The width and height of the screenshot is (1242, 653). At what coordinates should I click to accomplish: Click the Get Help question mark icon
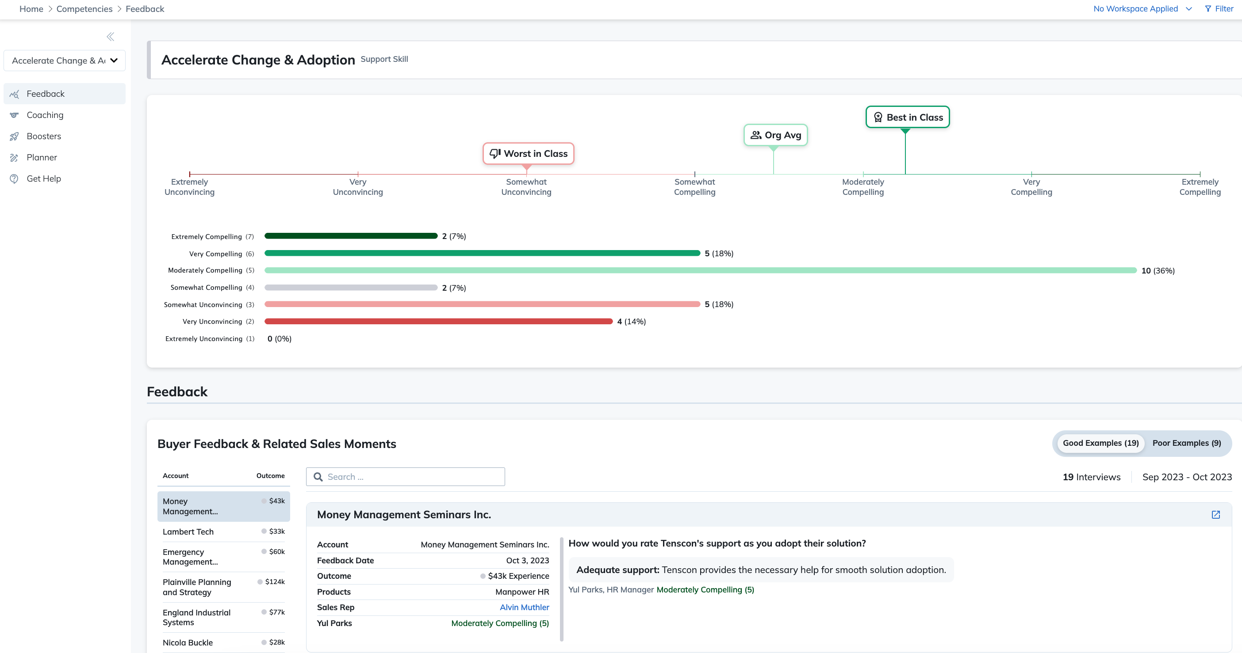[15, 178]
